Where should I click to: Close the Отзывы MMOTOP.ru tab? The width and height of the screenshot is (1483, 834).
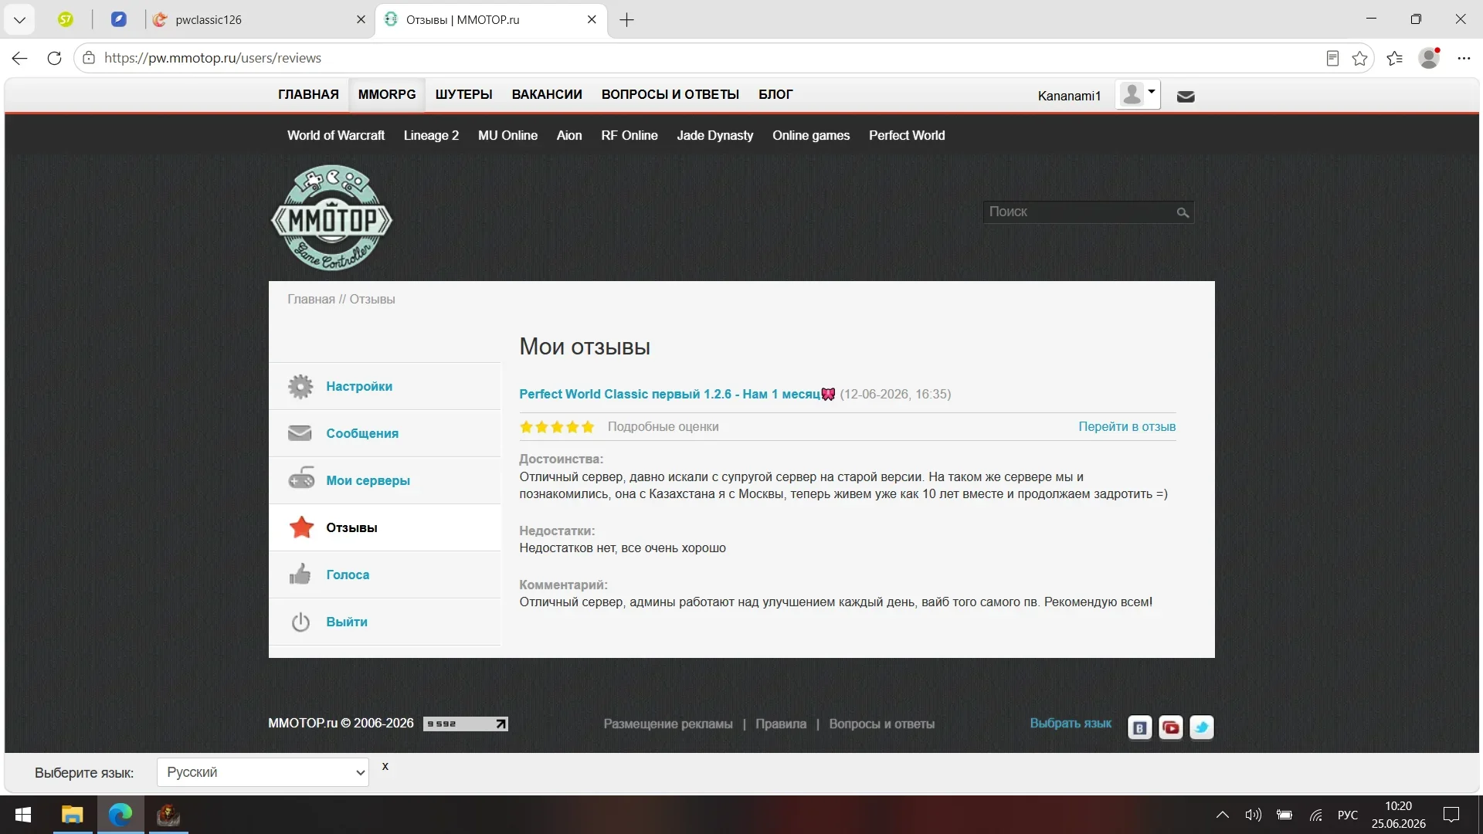[x=592, y=20]
